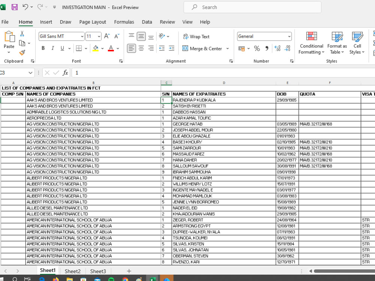Switch to the Review tab
375x281 pixels.
[x=167, y=22]
